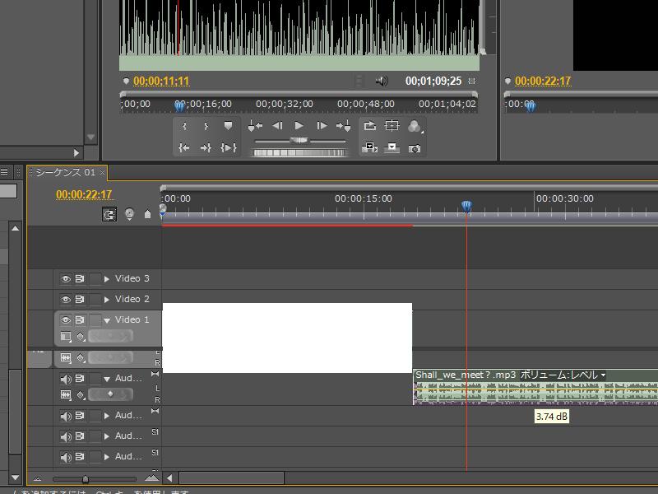The height and width of the screenshot is (494, 658).
Task: Click the jog wheel in Source monitor
Action: click(299, 152)
